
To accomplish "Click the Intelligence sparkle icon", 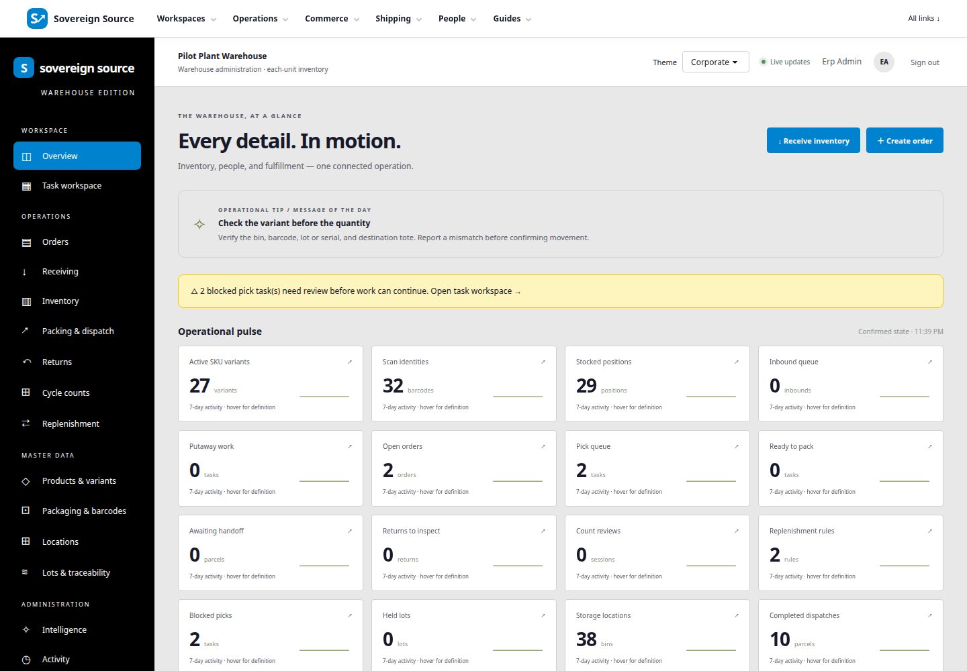I will 26,629.
